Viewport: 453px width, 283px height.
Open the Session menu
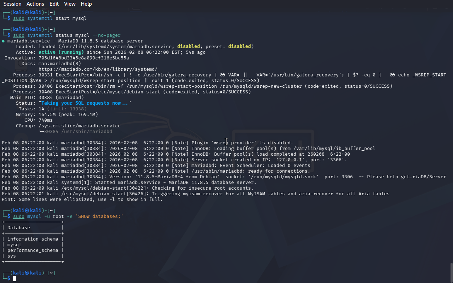click(12, 4)
